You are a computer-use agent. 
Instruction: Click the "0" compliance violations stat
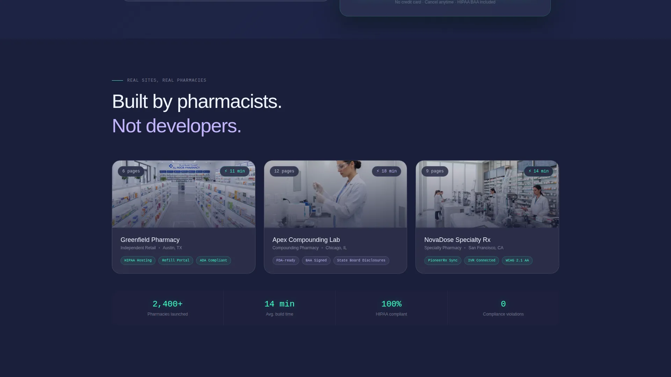click(503, 304)
